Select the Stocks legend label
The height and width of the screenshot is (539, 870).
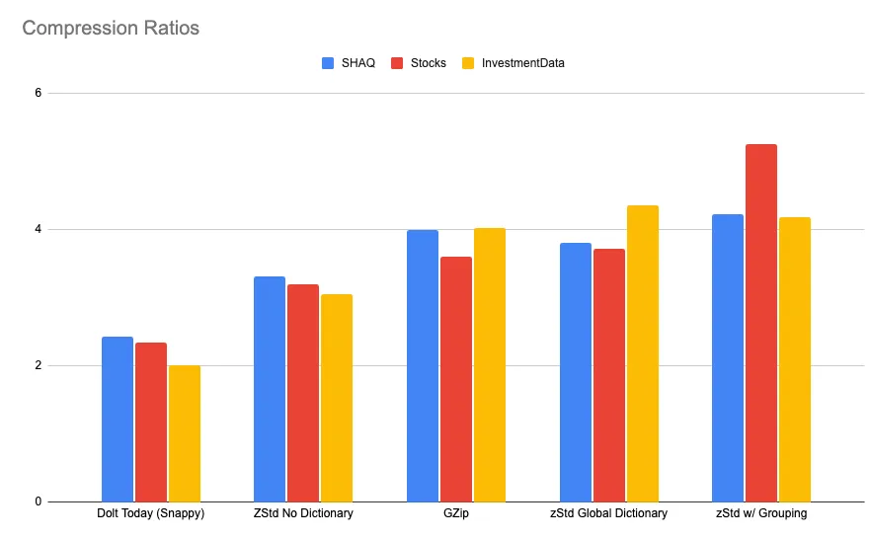click(429, 63)
